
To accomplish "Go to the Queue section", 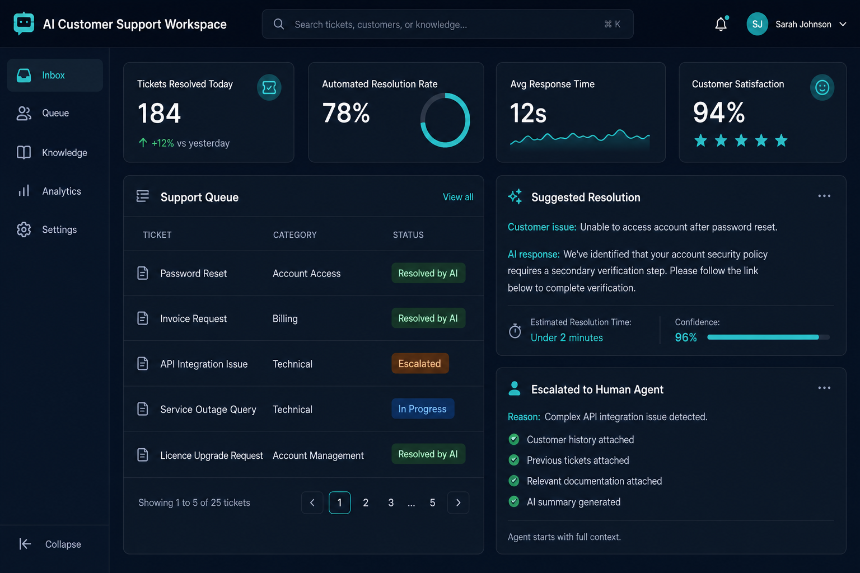I will 55,113.
